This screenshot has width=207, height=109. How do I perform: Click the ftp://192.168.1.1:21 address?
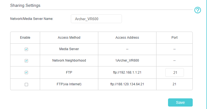[x=127, y=73]
